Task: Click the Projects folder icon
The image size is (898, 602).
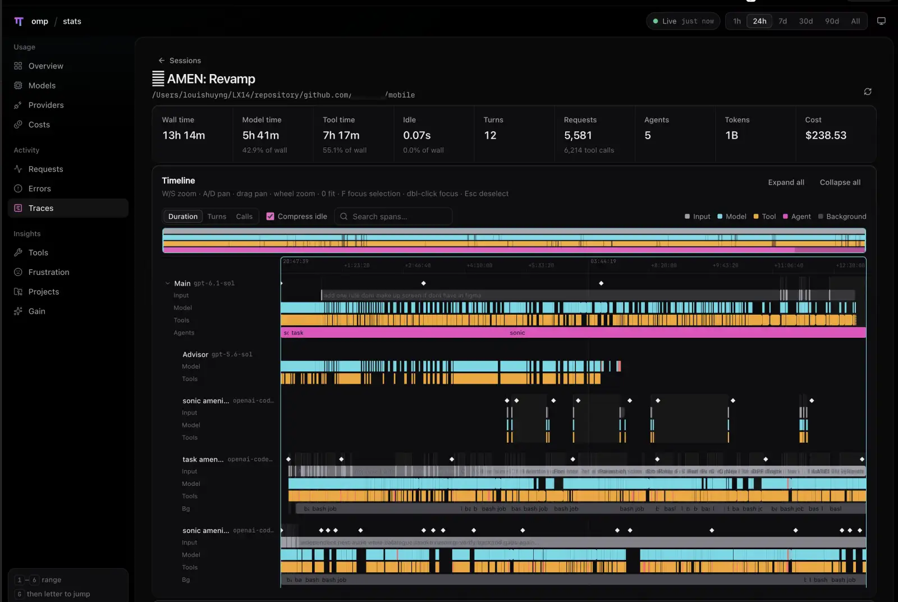Action: (x=18, y=292)
